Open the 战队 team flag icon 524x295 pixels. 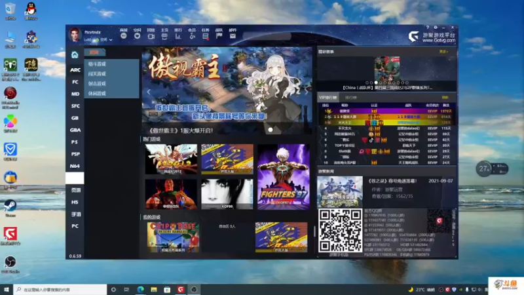219,36
